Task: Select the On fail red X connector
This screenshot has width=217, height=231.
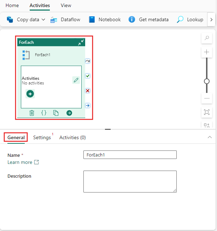Action: pyautogui.click(x=88, y=91)
